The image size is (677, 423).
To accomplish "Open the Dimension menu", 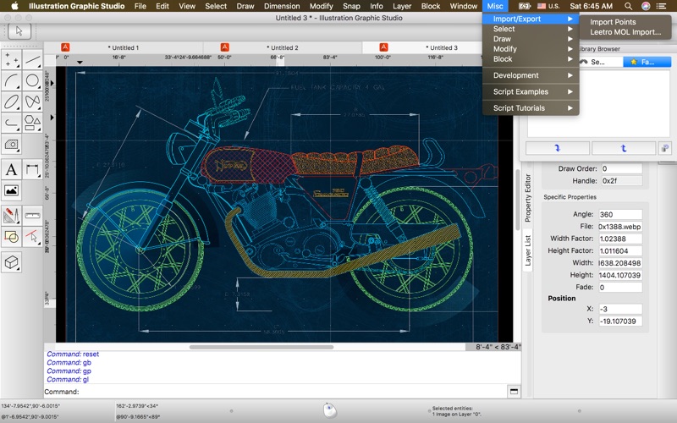I will coord(282,6).
